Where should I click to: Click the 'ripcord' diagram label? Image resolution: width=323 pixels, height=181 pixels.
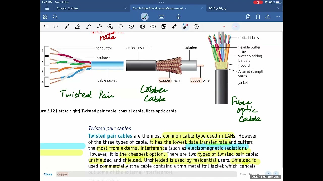tap(244, 65)
